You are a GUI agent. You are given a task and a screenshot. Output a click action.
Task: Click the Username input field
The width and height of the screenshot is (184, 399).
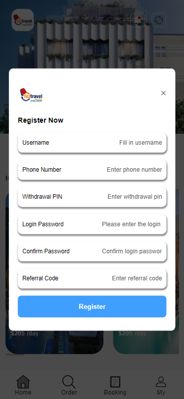point(92,143)
